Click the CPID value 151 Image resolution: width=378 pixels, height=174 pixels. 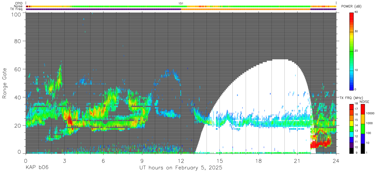coord(181,3)
